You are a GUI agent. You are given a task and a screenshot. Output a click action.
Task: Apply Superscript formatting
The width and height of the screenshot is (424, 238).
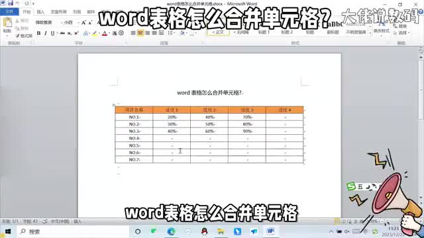tap(76, 33)
